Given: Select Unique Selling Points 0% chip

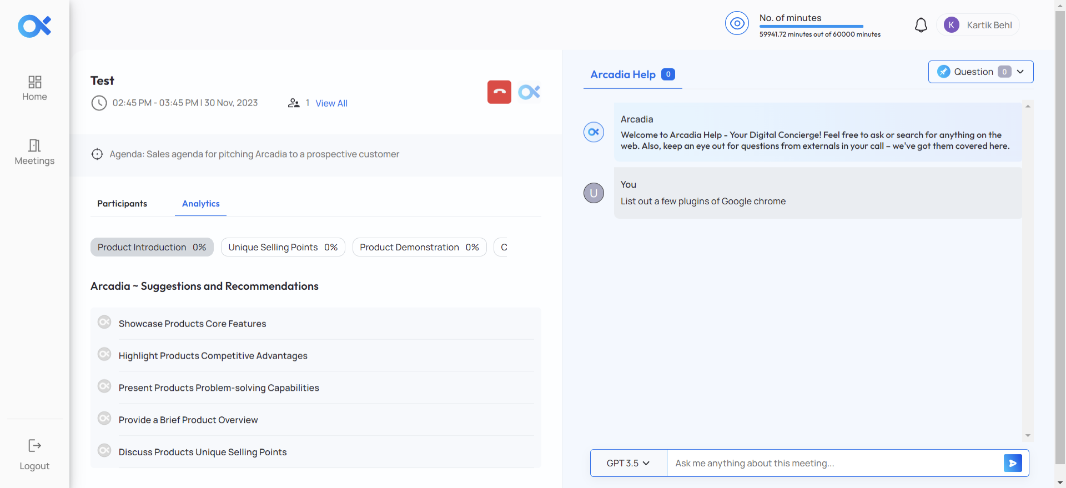Looking at the screenshot, I should pyautogui.click(x=283, y=247).
